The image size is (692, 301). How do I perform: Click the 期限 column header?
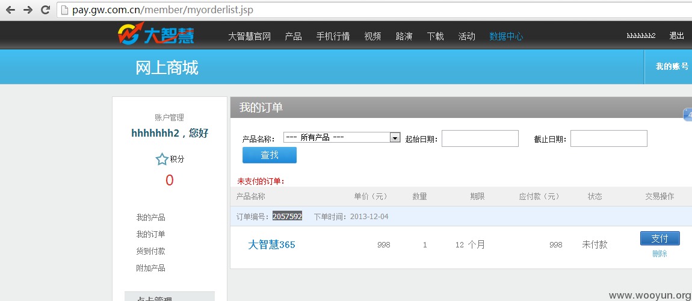[x=477, y=196]
